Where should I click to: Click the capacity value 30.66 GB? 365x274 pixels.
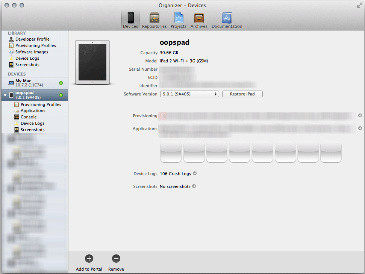(169, 53)
